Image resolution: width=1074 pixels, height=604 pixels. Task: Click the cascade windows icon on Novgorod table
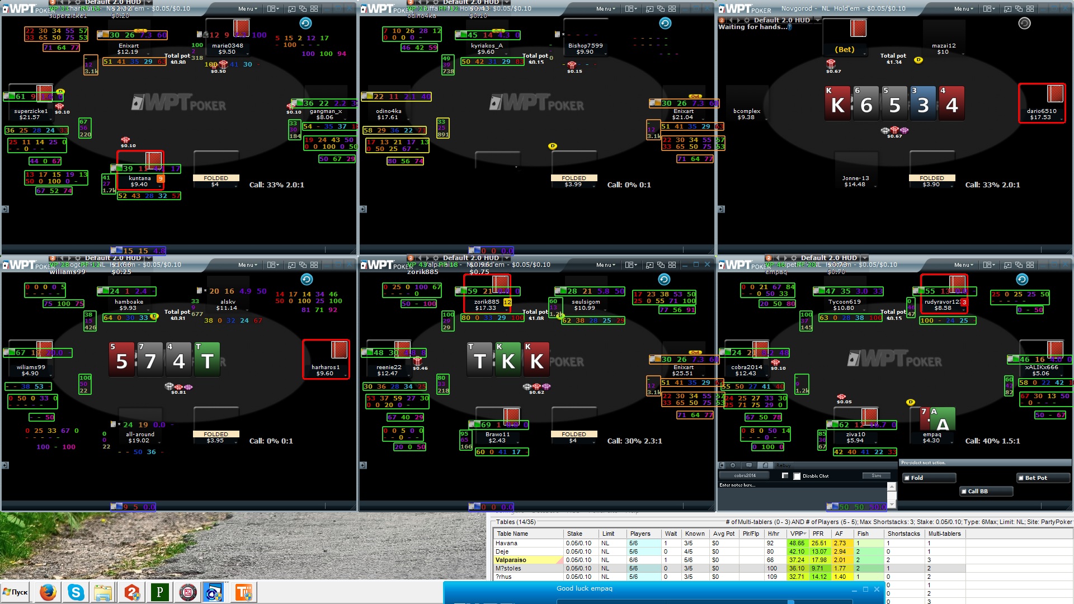coord(1019,9)
